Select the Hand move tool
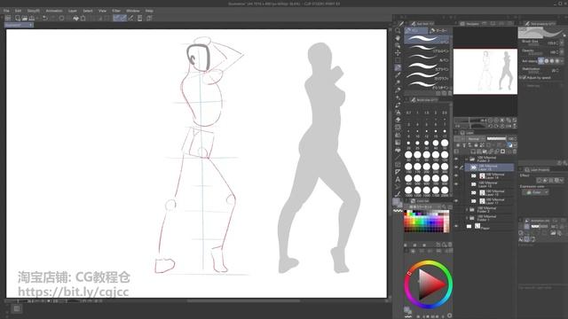The height and width of the screenshot is (319, 568). click(398, 38)
